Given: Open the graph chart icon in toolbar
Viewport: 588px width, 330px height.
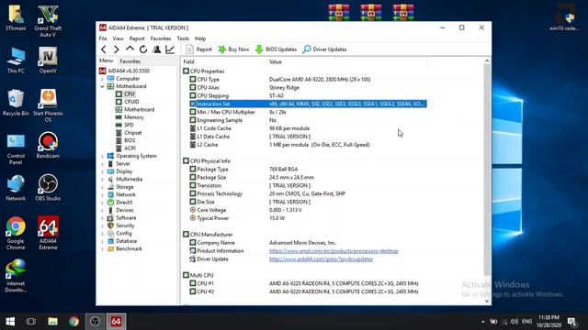Looking at the screenshot, I should point(170,49).
